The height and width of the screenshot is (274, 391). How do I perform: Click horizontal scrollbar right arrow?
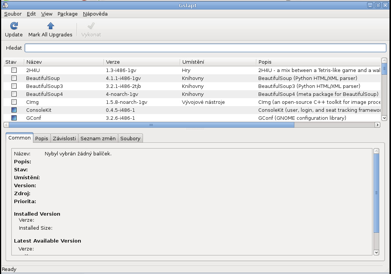click(x=377, y=125)
